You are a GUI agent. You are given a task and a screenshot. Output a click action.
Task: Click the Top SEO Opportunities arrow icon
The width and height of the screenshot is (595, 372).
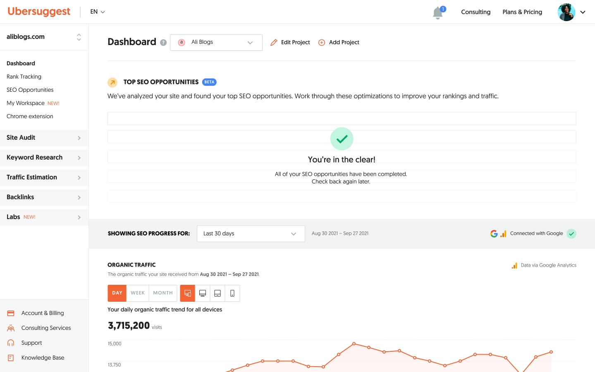click(x=112, y=82)
